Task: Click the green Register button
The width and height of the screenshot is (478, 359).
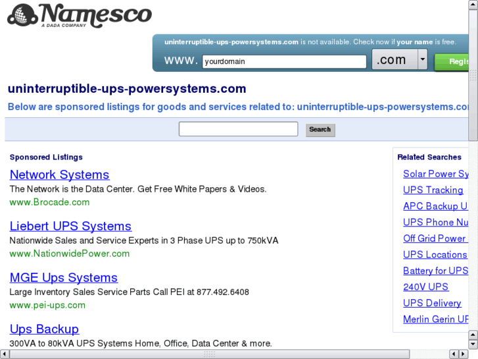Action: click(452, 62)
